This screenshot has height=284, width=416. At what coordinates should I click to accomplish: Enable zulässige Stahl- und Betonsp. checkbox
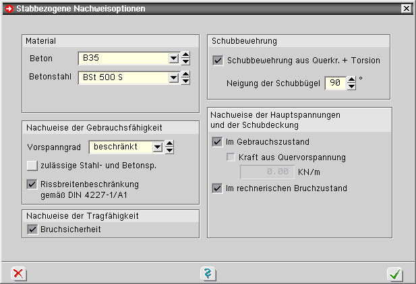coord(32,165)
